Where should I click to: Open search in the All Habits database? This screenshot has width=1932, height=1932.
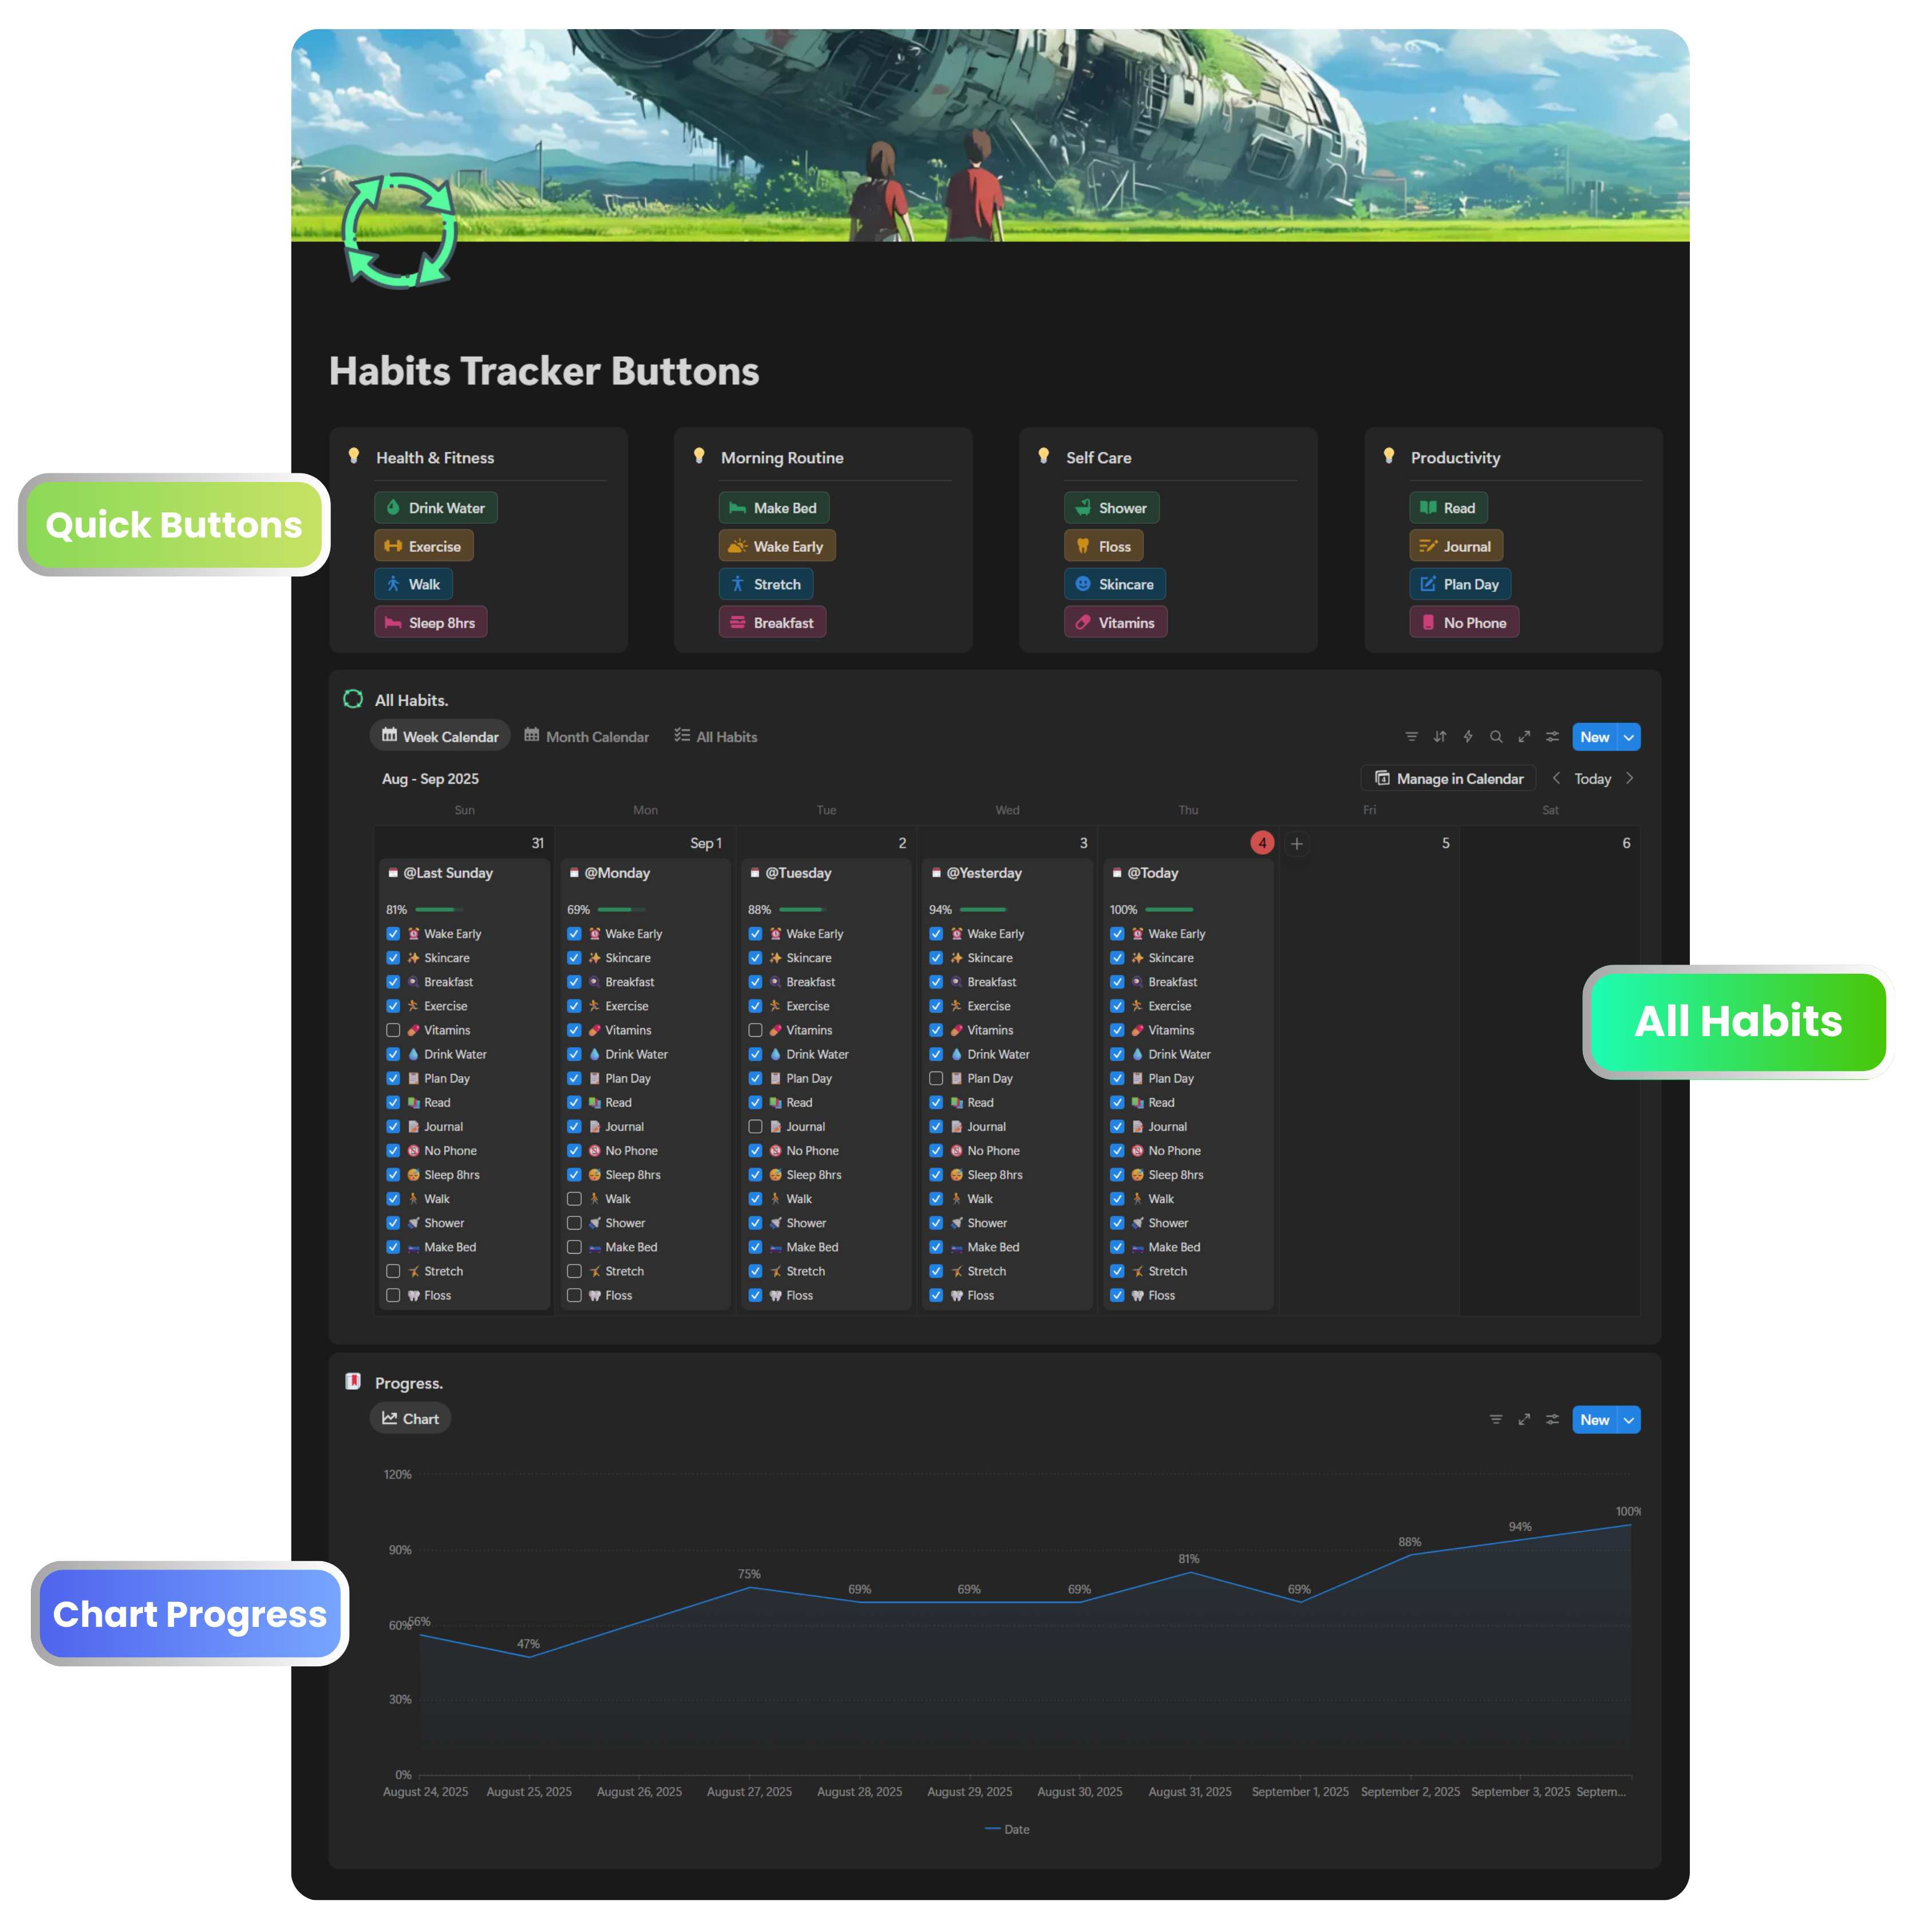pos(1496,737)
